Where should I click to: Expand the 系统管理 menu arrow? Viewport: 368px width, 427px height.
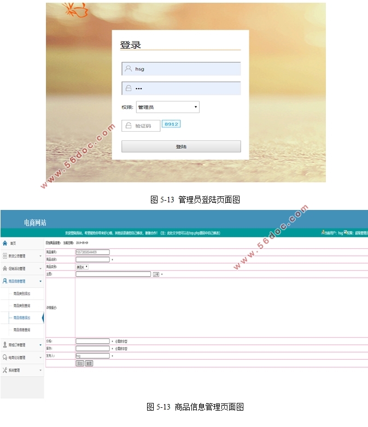[x=40, y=371]
